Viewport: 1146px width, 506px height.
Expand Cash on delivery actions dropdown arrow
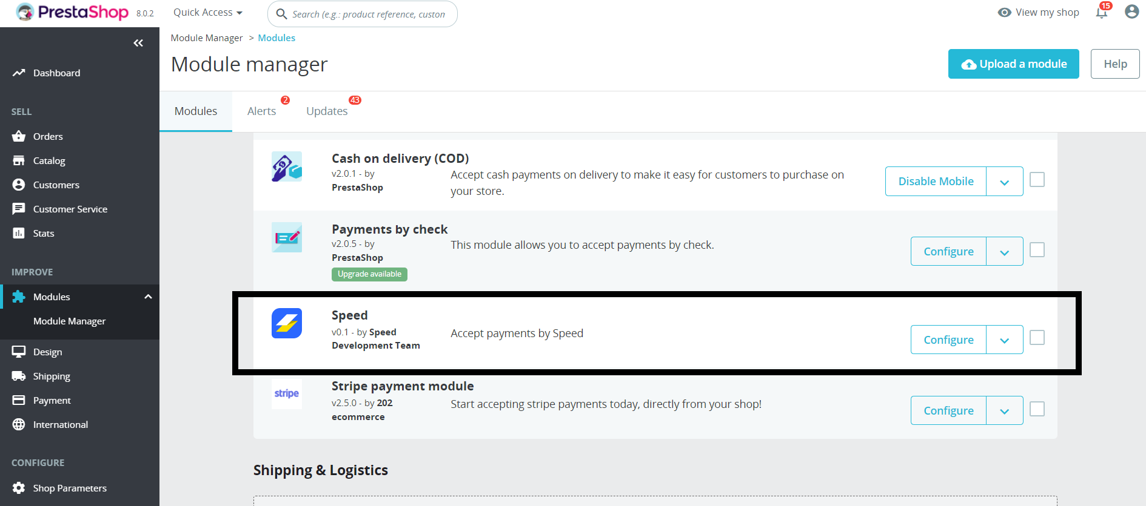(x=1005, y=182)
